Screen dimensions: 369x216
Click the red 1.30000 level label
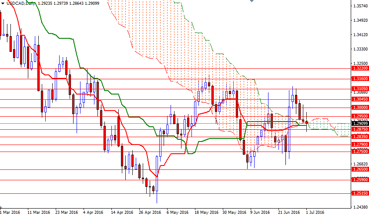click(359, 107)
